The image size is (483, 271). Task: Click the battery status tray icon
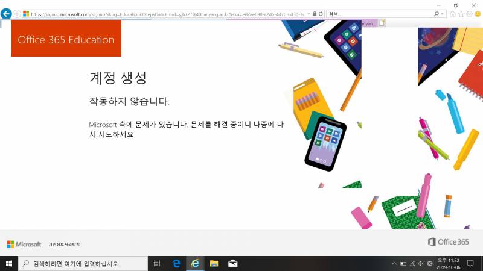[403, 264]
